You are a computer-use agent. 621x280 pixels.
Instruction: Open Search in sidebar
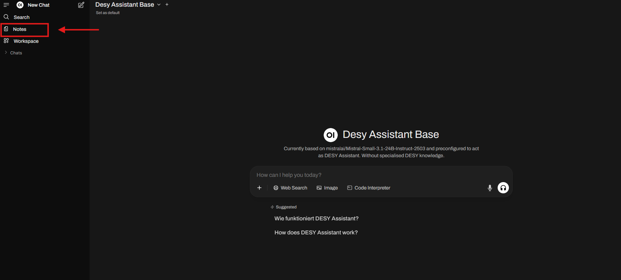click(21, 17)
